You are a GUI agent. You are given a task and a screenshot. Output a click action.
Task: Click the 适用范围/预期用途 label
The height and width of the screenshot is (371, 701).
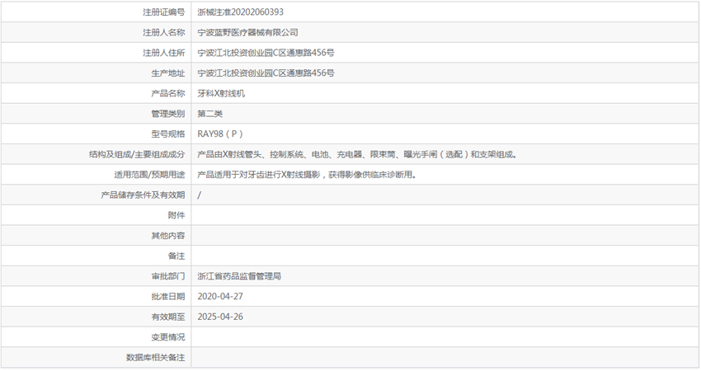coord(149,174)
